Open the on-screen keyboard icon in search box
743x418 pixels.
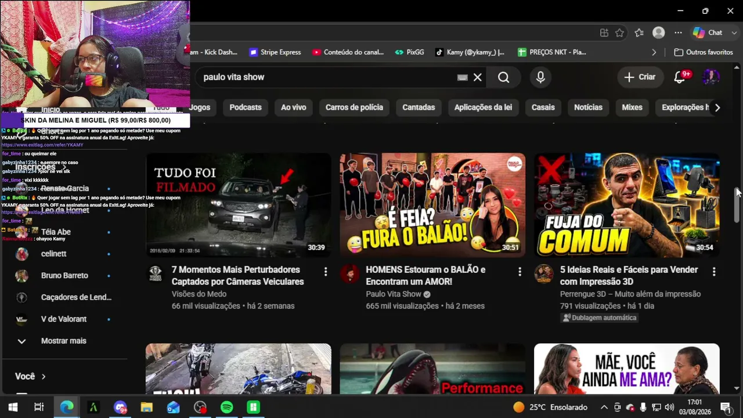pyautogui.click(x=463, y=77)
